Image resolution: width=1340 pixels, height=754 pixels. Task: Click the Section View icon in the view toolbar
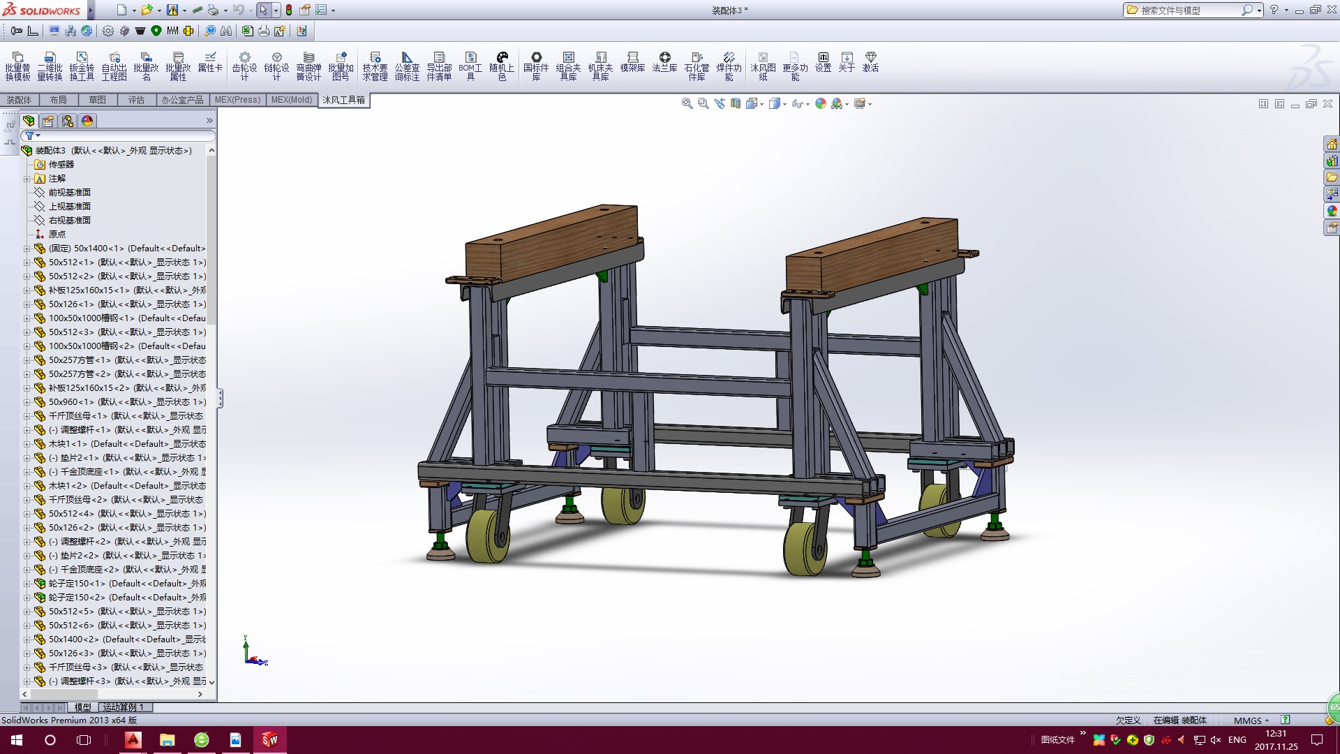pyautogui.click(x=735, y=103)
